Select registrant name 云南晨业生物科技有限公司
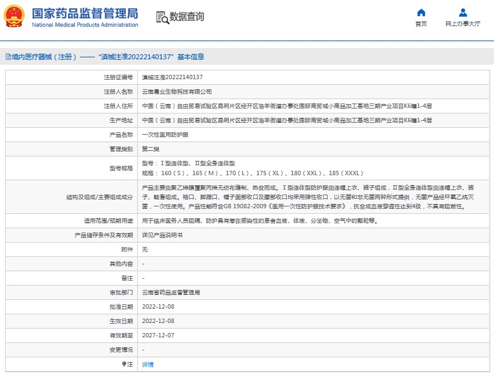The height and width of the screenshot is (376, 494). (x=177, y=92)
